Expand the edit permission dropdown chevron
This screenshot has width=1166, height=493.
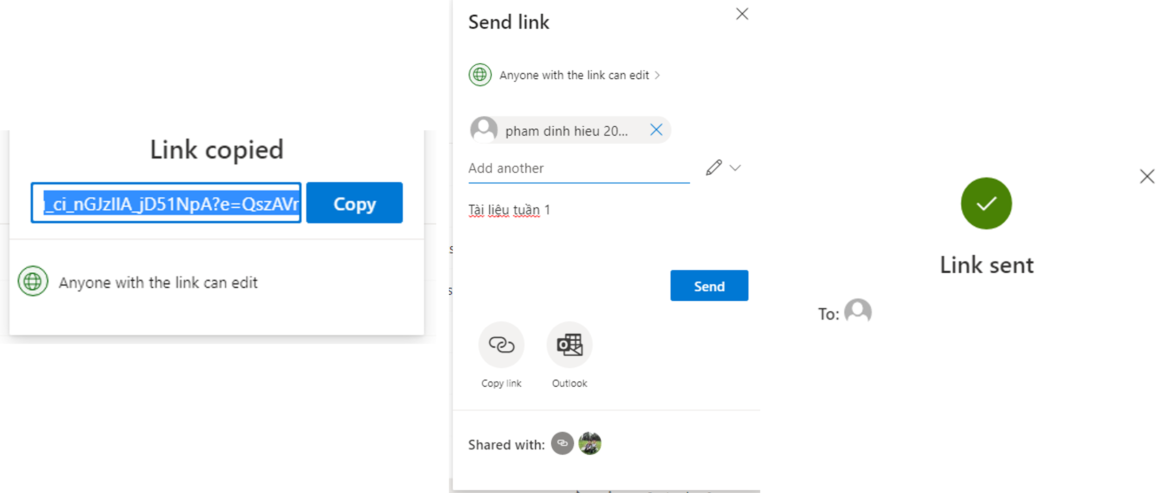point(736,168)
